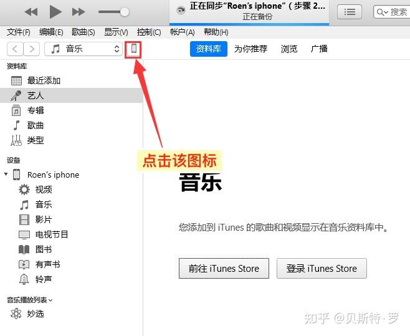The height and width of the screenshot is (336, 410).
Task: Open 有声书 under Roen's iphone
Action: click(x=48, y=264)
